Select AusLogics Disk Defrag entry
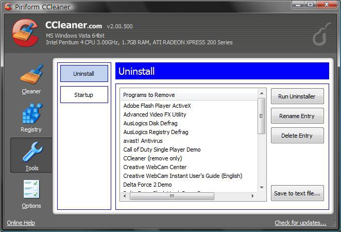This screenshot has height=232, width=341. [x=150, y=123]
